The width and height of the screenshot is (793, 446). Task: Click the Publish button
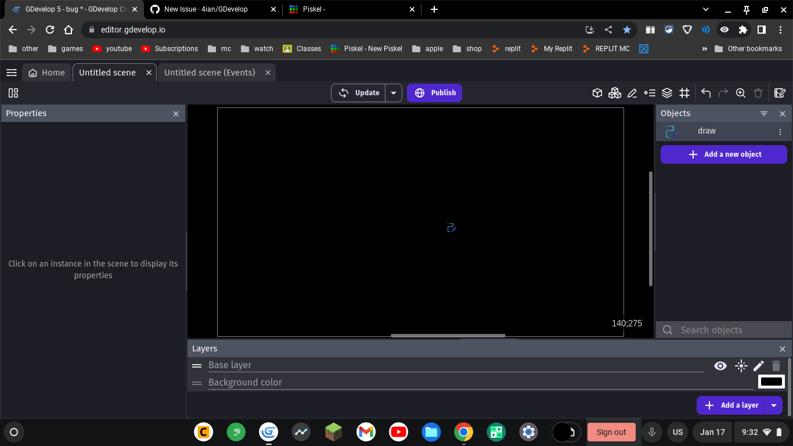[x=434, y=92]
